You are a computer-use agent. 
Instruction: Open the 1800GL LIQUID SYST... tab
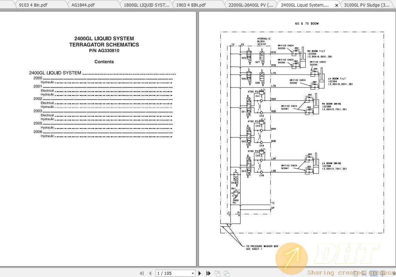(x=146, y=5)
